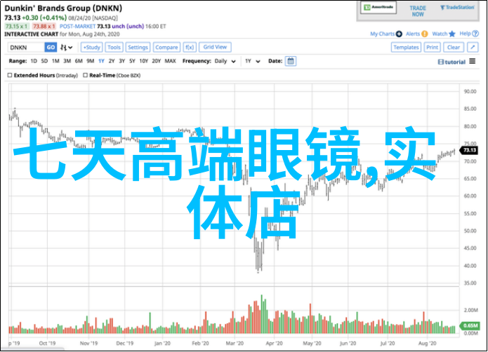Open the 1Y period dropdown
Screen dimensions: 488x352
coord(252,61)
